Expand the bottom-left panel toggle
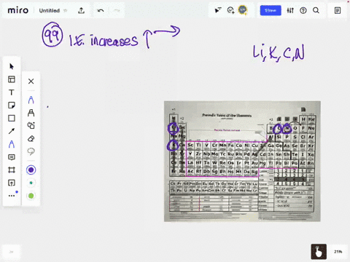 (11, 252)
